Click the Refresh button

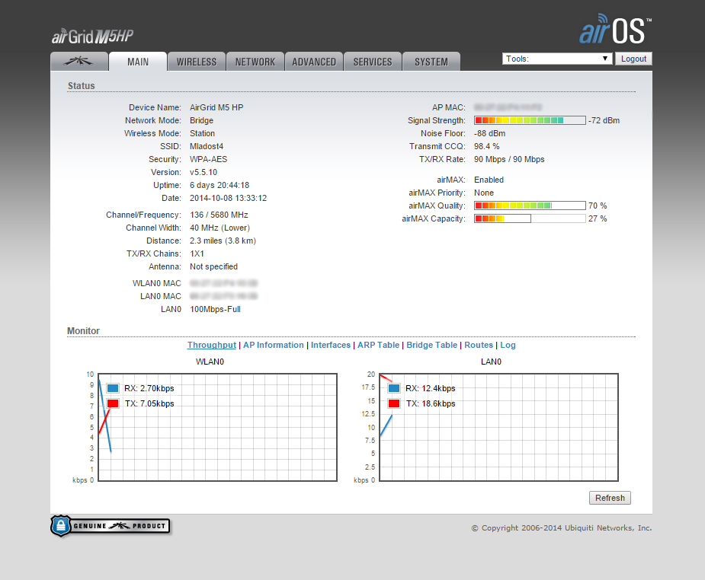click(610, 498)
